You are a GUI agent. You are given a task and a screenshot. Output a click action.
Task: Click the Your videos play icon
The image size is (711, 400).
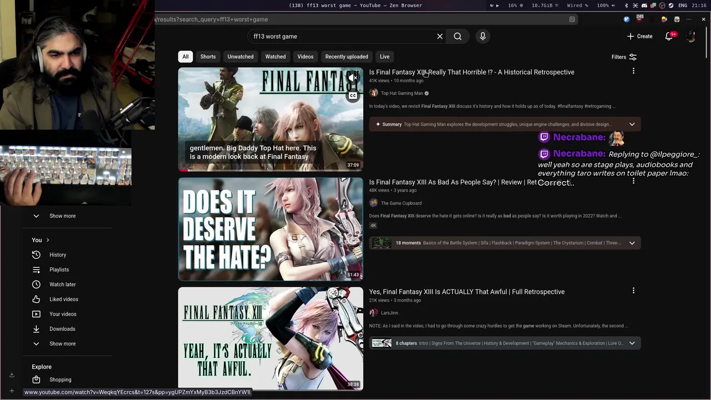click(36, 314)
